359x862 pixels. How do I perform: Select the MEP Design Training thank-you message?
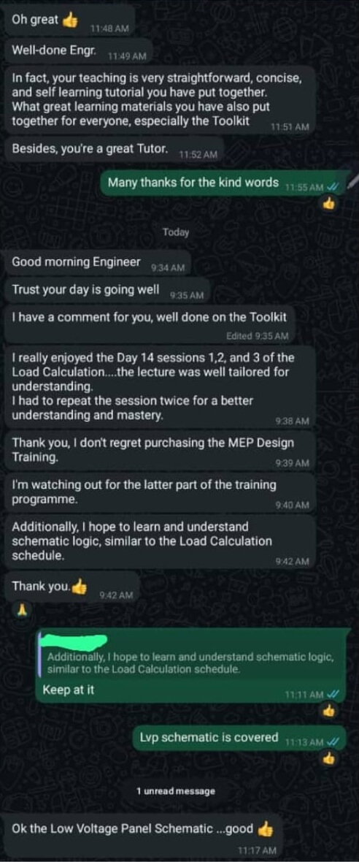(161, 450)
